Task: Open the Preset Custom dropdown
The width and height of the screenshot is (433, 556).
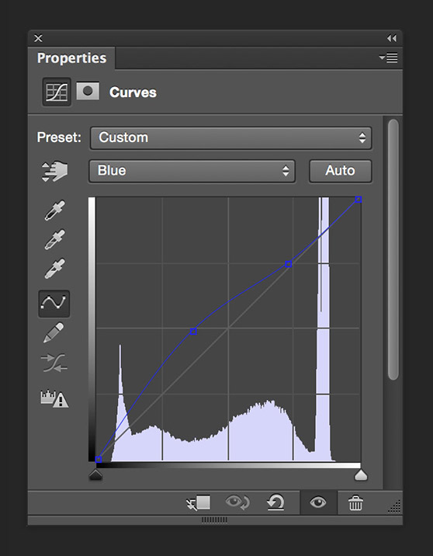Action: [231, 138]
